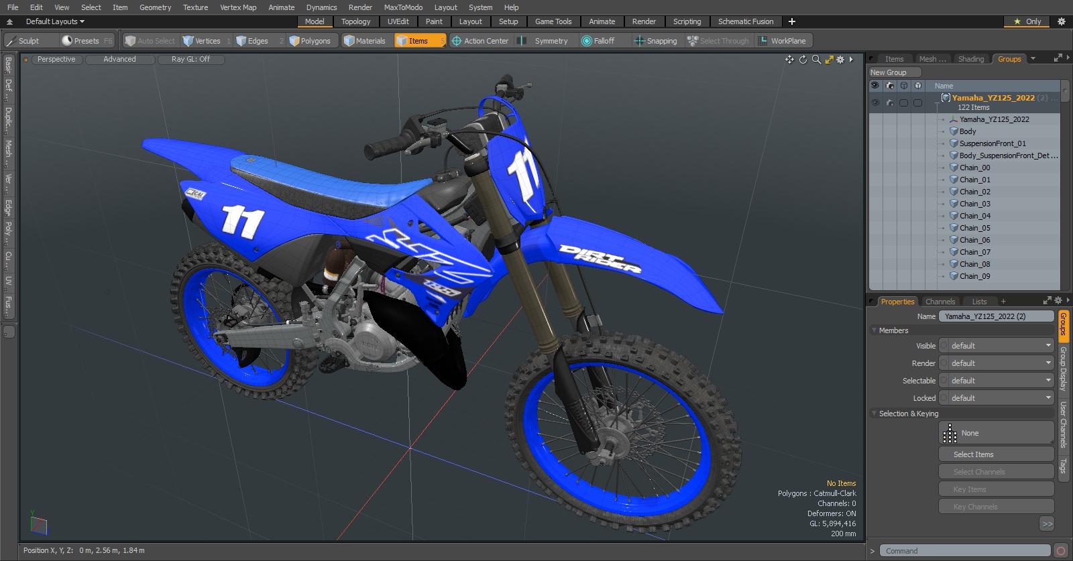The width and height of the screenshot is (1073, 561).
Task: Open the Default Layouts dropdown
Action: (54, 21)
